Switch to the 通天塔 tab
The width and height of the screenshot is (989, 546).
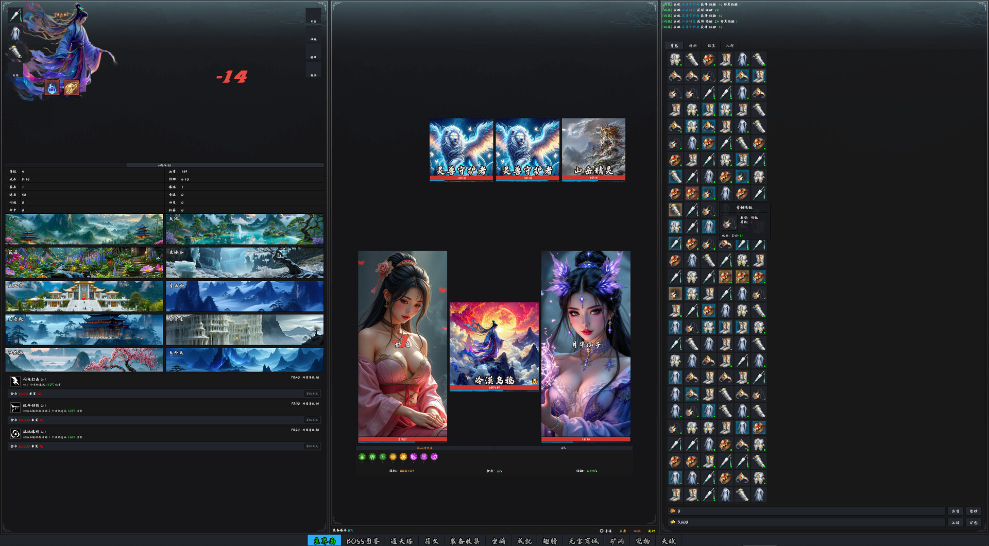point(401,541)
